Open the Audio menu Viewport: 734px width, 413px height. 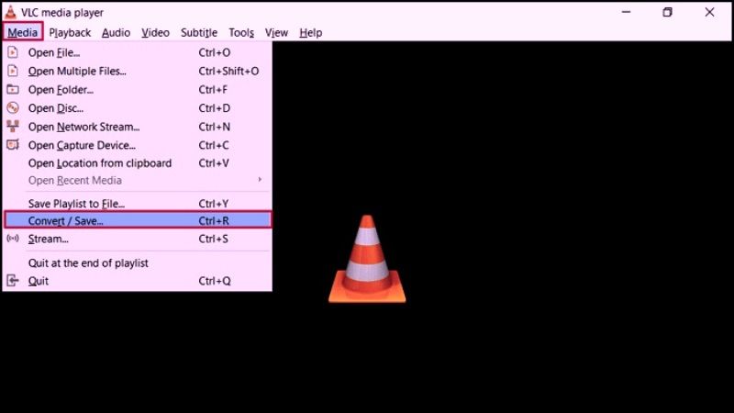(x=116, y=32)
